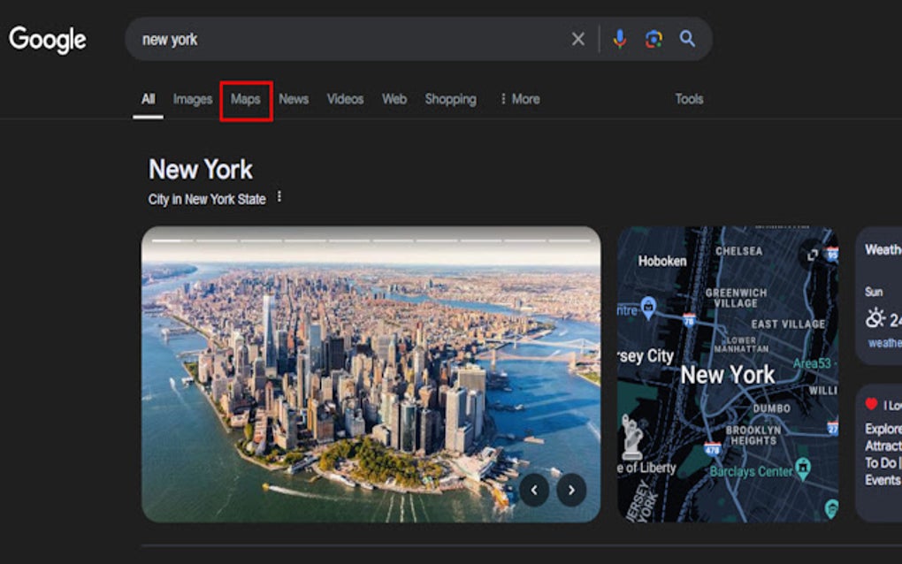Open the Tools options

(x=689, y=99)
